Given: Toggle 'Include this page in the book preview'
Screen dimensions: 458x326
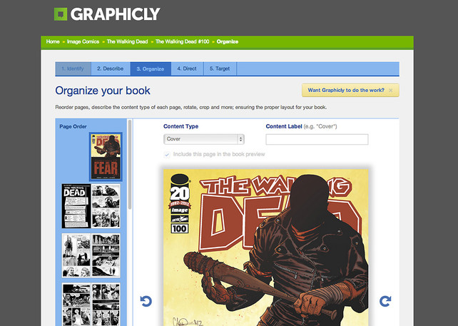Looking at the screenshot, I should [x=167, y=155].
